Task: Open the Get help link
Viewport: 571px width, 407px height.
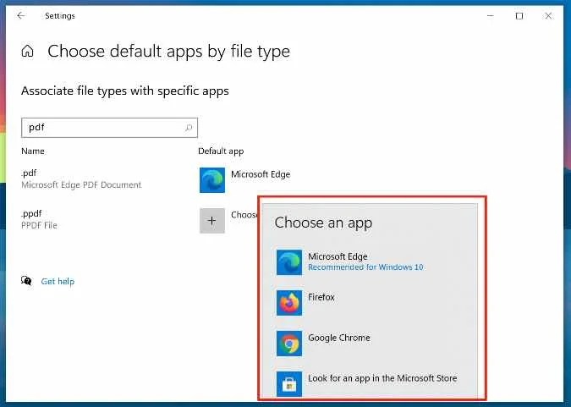Action: click(x=58, y=281)
